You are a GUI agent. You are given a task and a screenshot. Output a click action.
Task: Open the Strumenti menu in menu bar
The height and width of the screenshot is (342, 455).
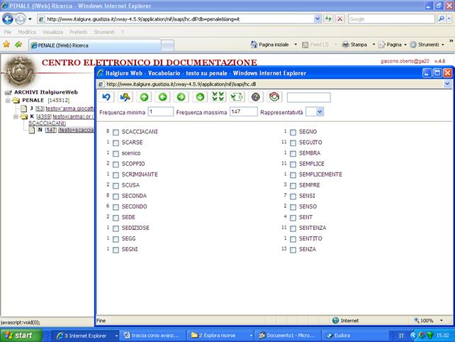pos(104,32)
